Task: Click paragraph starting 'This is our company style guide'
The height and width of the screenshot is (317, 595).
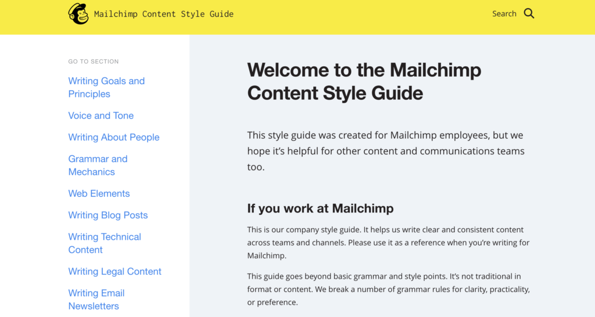Action: [388, 242]
